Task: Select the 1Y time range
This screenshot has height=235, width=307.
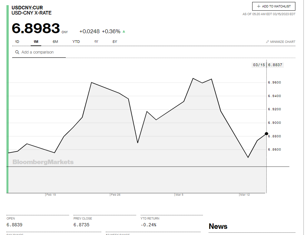Action: (x=96, y=42)
